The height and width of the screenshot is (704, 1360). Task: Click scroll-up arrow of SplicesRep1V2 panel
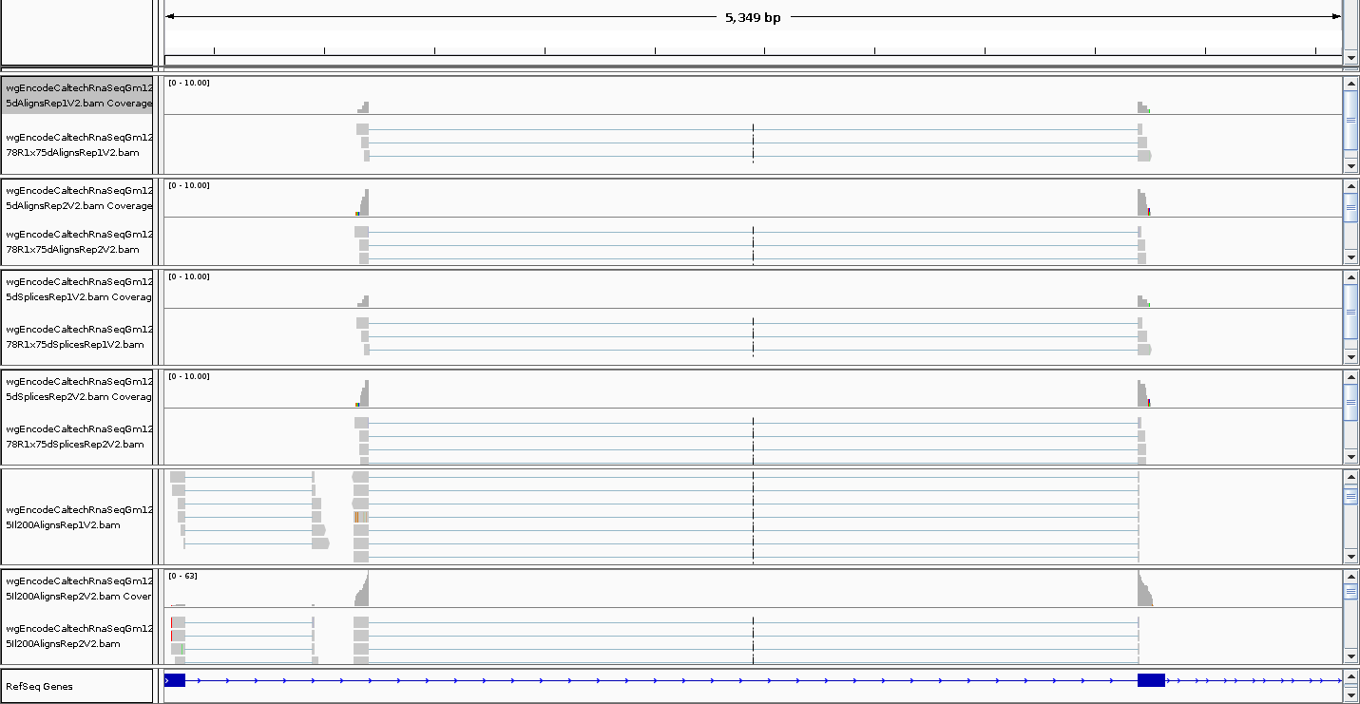coord(1350,277)
